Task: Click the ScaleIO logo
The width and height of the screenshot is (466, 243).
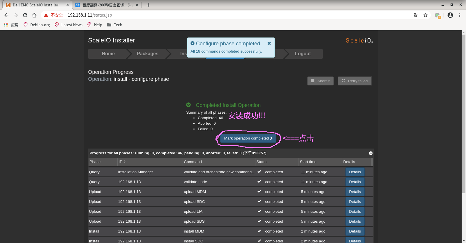Action: point(359,41)
